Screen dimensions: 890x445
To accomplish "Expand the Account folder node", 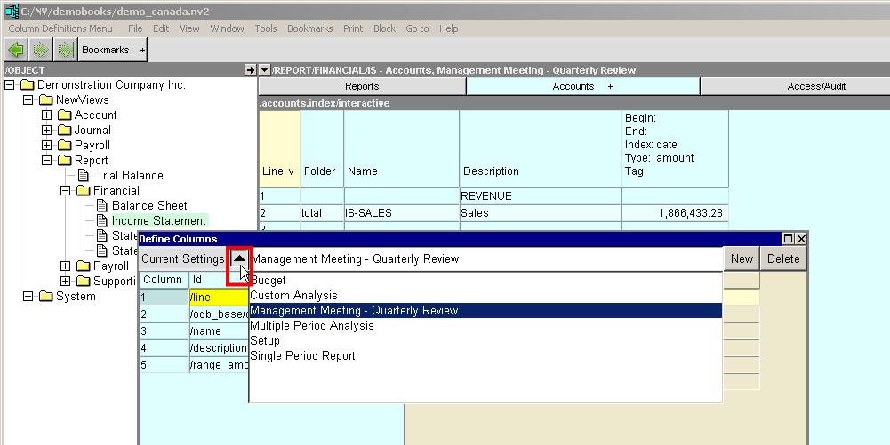I will click(x=47, y=115).
